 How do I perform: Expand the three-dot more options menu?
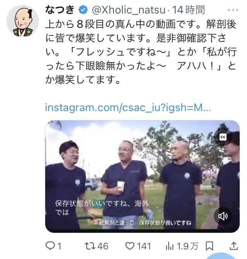click(233, 10)
